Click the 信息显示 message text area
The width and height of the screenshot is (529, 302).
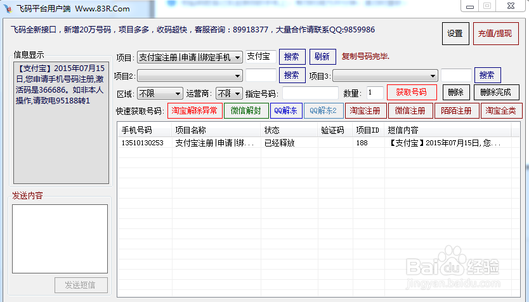(61, 123)
